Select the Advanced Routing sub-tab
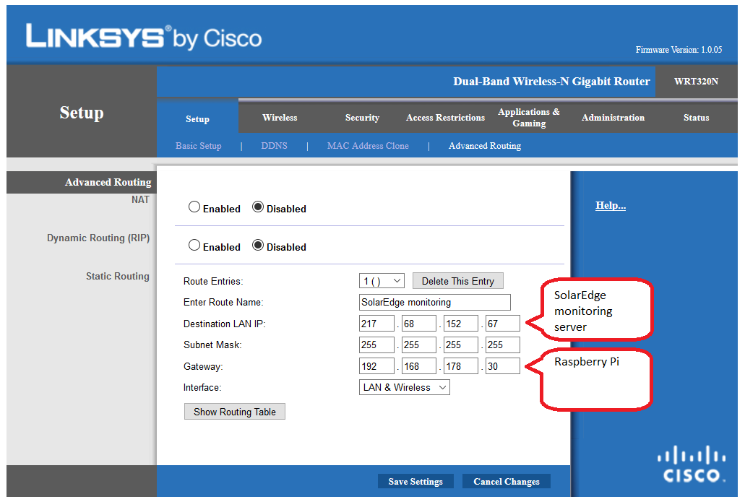Screen dimensions: 745x502 485,146
